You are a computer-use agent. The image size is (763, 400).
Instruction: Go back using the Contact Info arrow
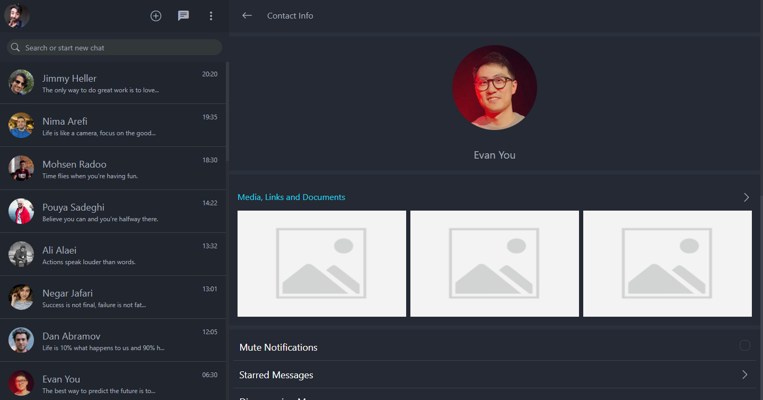click(247, 16)
